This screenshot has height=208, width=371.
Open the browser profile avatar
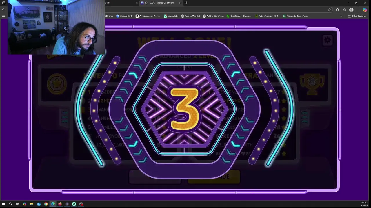pos(351,10)
